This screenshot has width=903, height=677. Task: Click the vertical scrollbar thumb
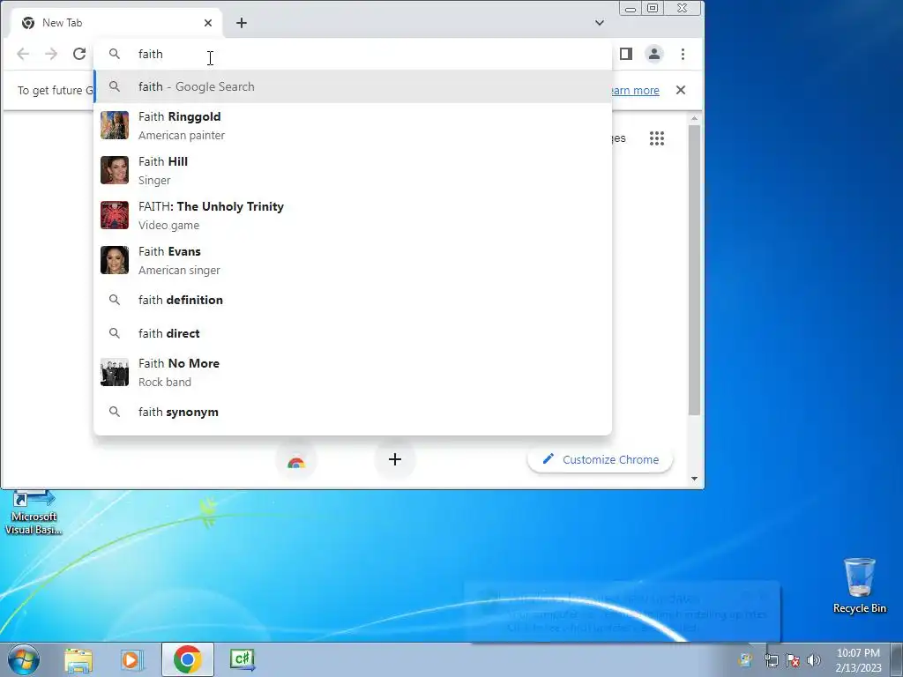point(694,270)
